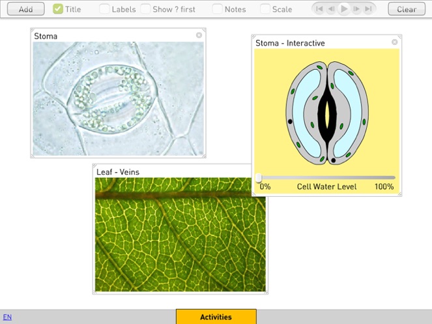This screenshot has height=324, width=432.
Task: Grab bottom-right resize corner of Leaf - Veins panel
Action: click(x=266, y=292)
